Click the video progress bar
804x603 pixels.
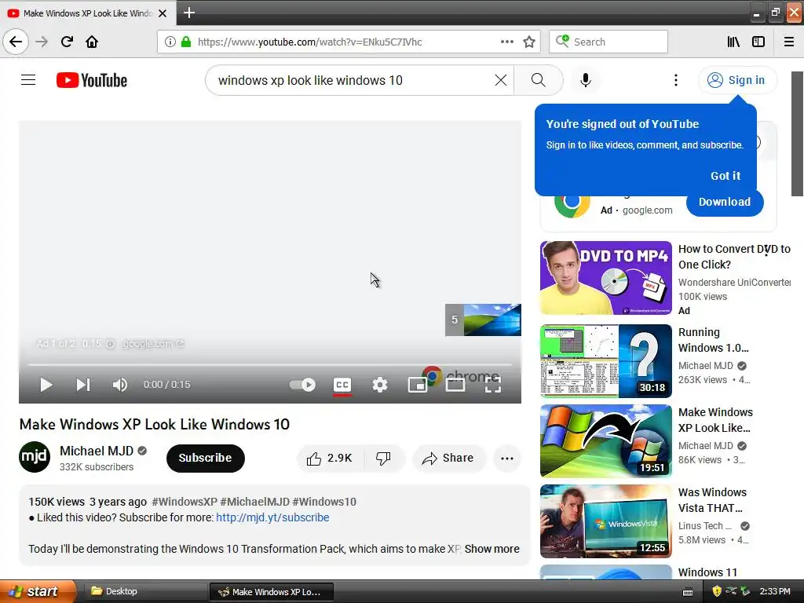(270, 364)
